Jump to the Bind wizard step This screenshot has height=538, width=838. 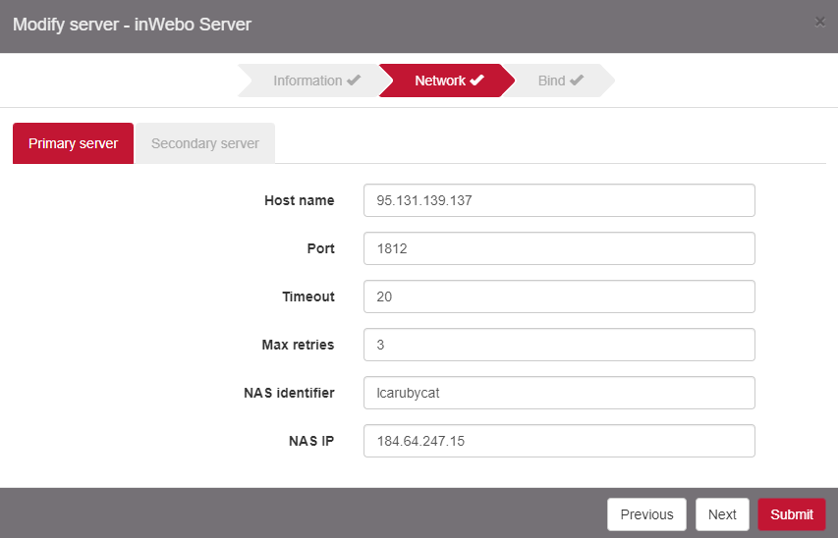(551, 81)
